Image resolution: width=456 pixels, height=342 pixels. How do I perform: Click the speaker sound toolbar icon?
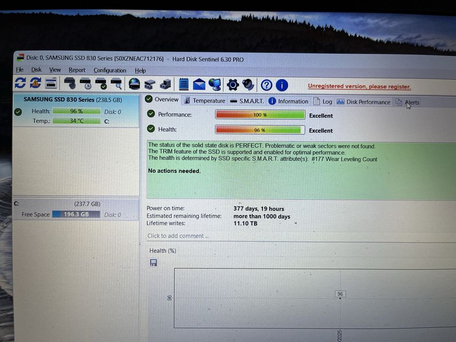(248, 85)
